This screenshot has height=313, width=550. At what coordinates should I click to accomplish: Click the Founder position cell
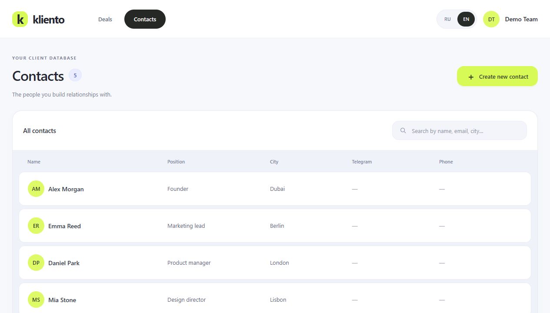[x=178, y=189]
